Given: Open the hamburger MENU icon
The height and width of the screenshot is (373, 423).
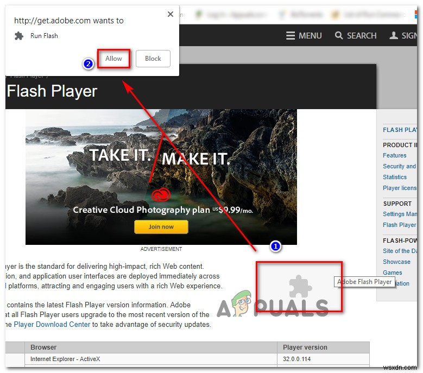Looking at the screenshot, I should tap(291, 36).
